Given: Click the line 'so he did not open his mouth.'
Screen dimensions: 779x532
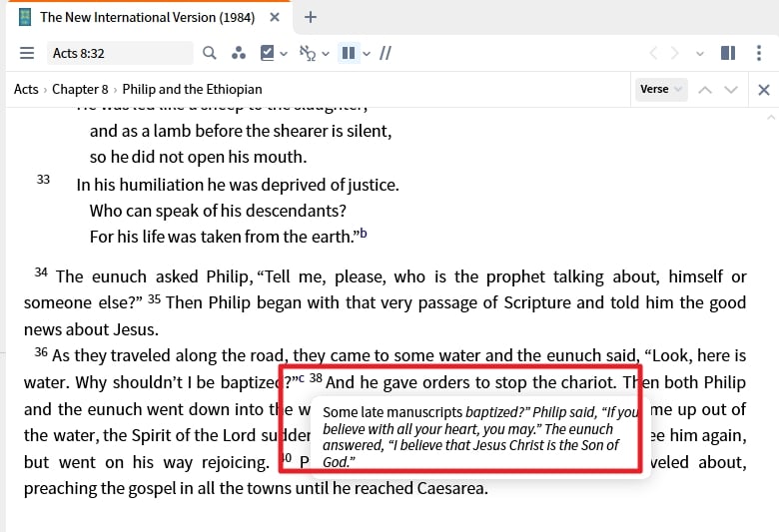Looking at the screenshot, I should [x=198, y=157].
